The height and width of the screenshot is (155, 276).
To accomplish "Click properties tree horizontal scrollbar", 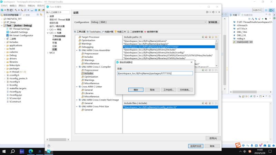I will pos(58,139).
